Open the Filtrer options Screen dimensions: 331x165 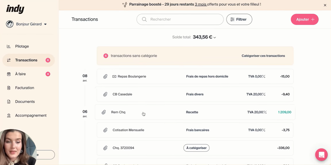(239, 19)
